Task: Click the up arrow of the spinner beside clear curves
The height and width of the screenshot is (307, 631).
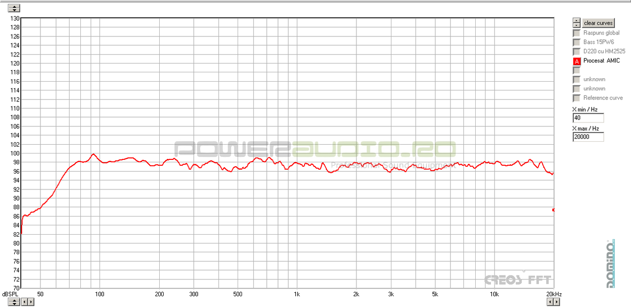Action: click(576, 21)
